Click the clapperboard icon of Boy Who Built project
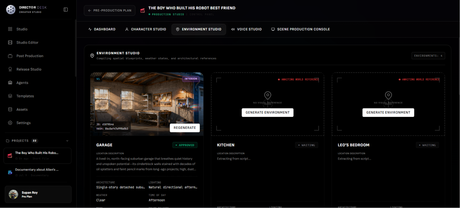Image resolution: width=460 pixels, height=208 pixels. click(10, 156)
